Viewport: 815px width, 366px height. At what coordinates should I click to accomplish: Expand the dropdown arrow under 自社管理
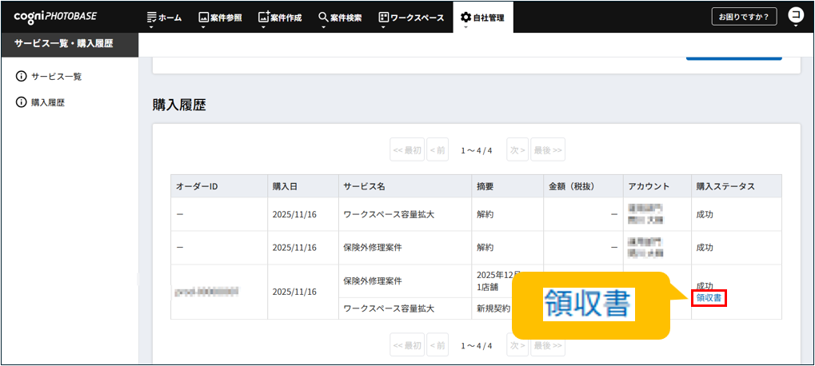click(x=465, y=28)
